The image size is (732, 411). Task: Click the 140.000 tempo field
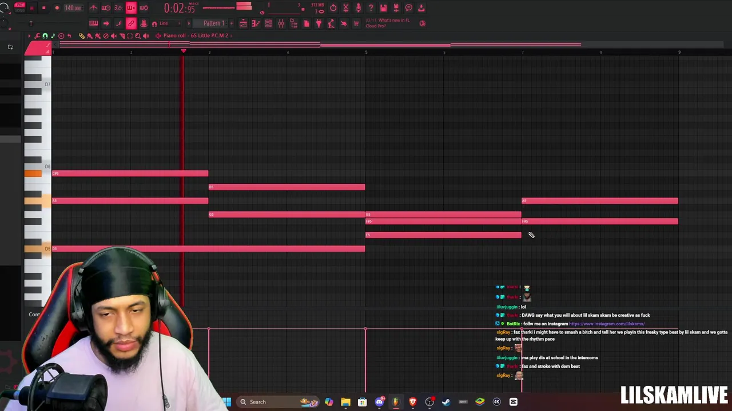73,8
